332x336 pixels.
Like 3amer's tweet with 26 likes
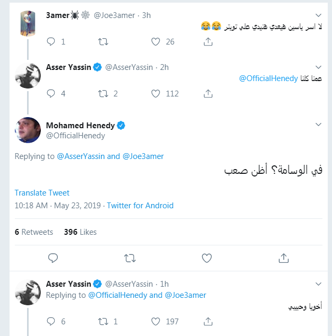point(156,41)
